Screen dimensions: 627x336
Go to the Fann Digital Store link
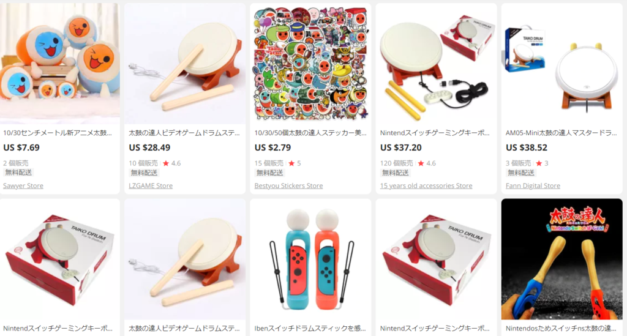[x=533, y=186]
